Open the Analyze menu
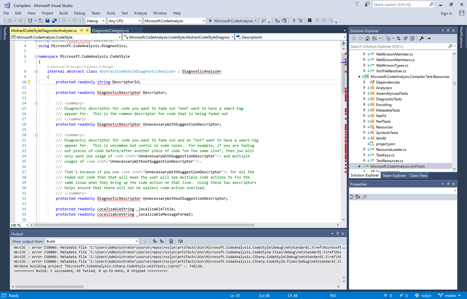Screen dimensions: 467x299 tap(140, 13)
